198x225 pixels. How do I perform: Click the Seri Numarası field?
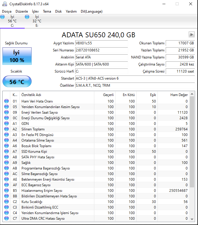pyautogui.click(x=101, y=50)
